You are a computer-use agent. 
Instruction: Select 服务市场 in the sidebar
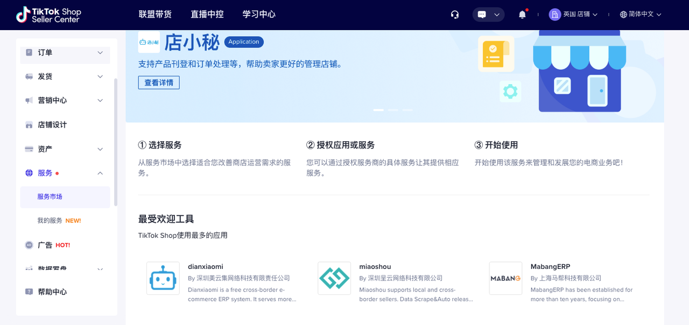pyautogui.click(x=65, y=197)
